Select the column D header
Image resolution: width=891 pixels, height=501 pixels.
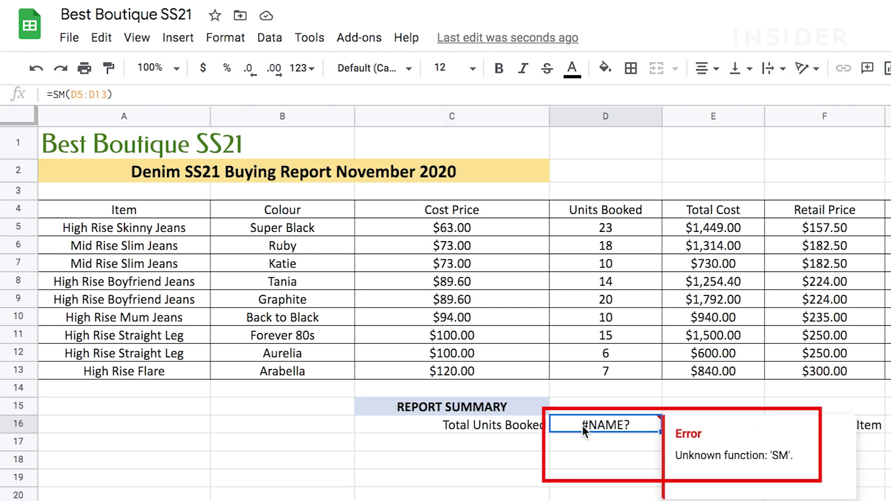click(x=605, y=116)
